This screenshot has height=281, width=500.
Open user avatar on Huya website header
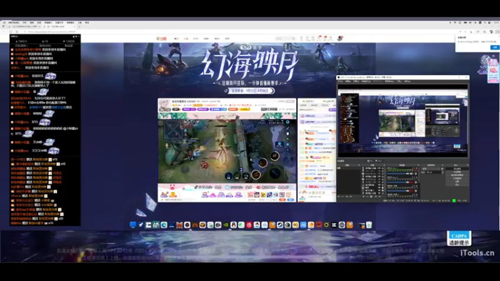tap(340, 38)
